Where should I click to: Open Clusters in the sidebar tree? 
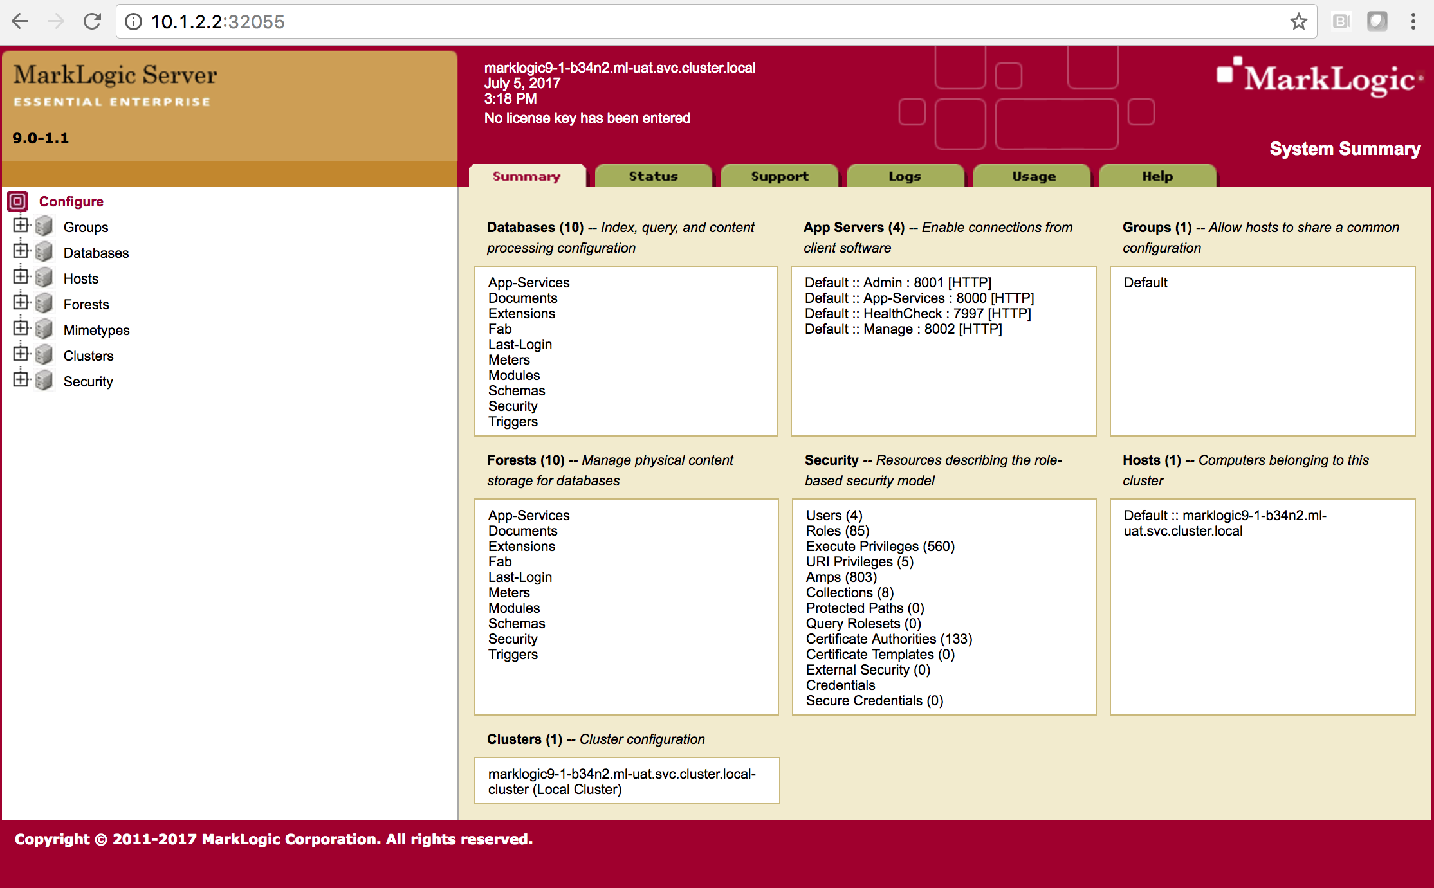click(x=88, y=356)
